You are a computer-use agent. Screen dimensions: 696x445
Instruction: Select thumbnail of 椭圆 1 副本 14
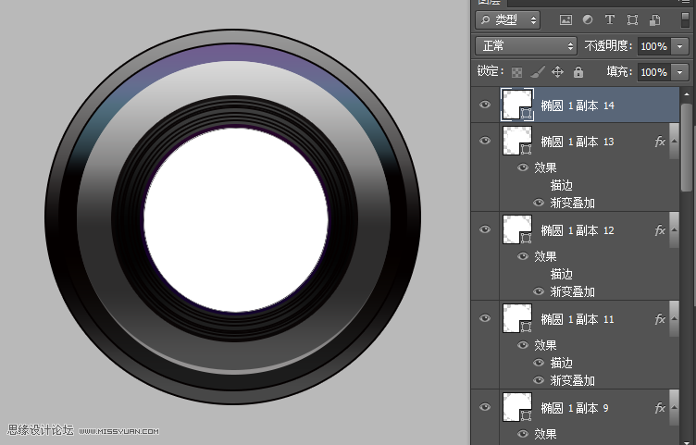point(517,105)
